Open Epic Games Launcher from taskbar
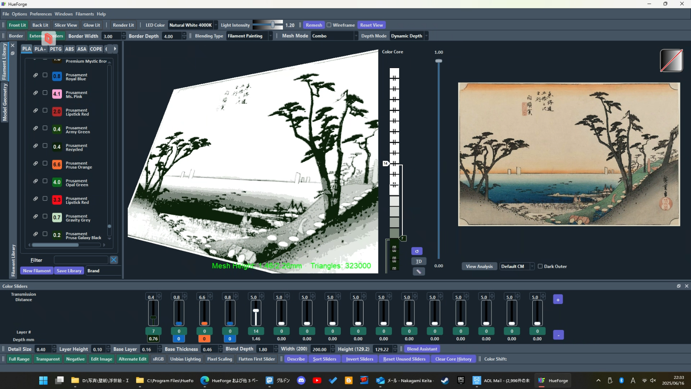 click(461, 380)
